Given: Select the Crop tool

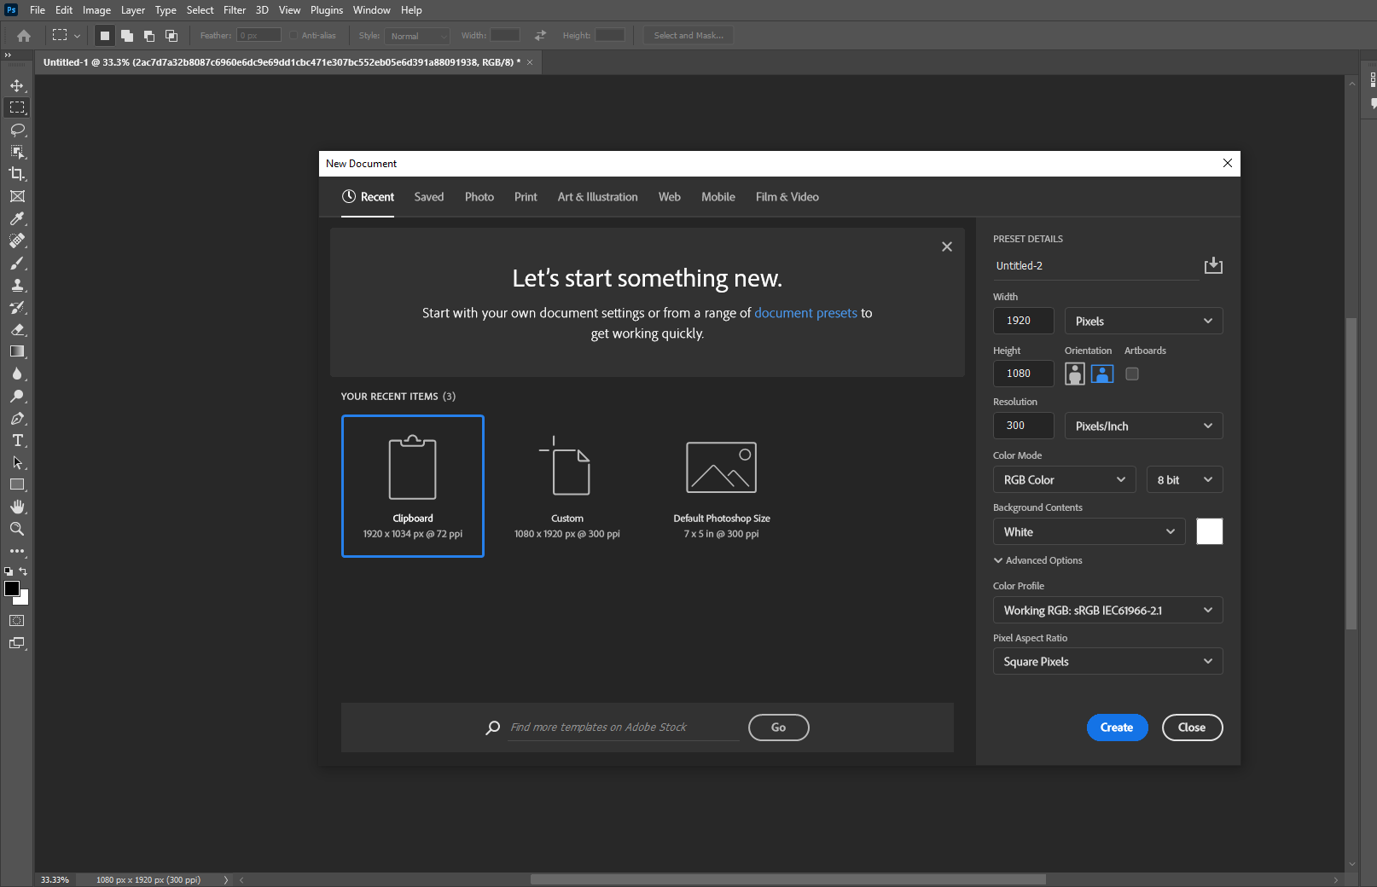Looking at the screenshot, I should point(17,173).
